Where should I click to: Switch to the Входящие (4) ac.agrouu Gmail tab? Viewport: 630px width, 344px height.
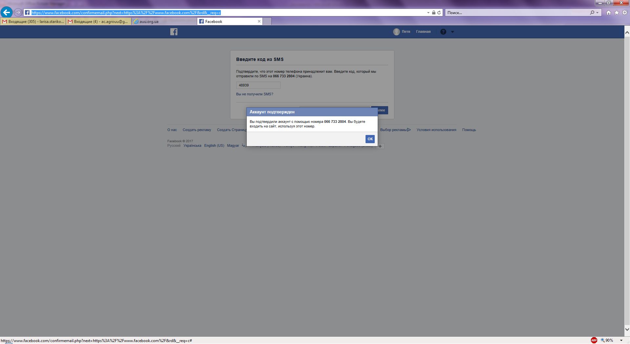coord(98,21)
